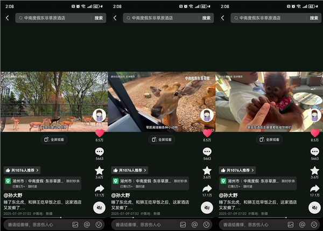
Task: Focus the search field in the right screen
Action: tap(269, 18)
